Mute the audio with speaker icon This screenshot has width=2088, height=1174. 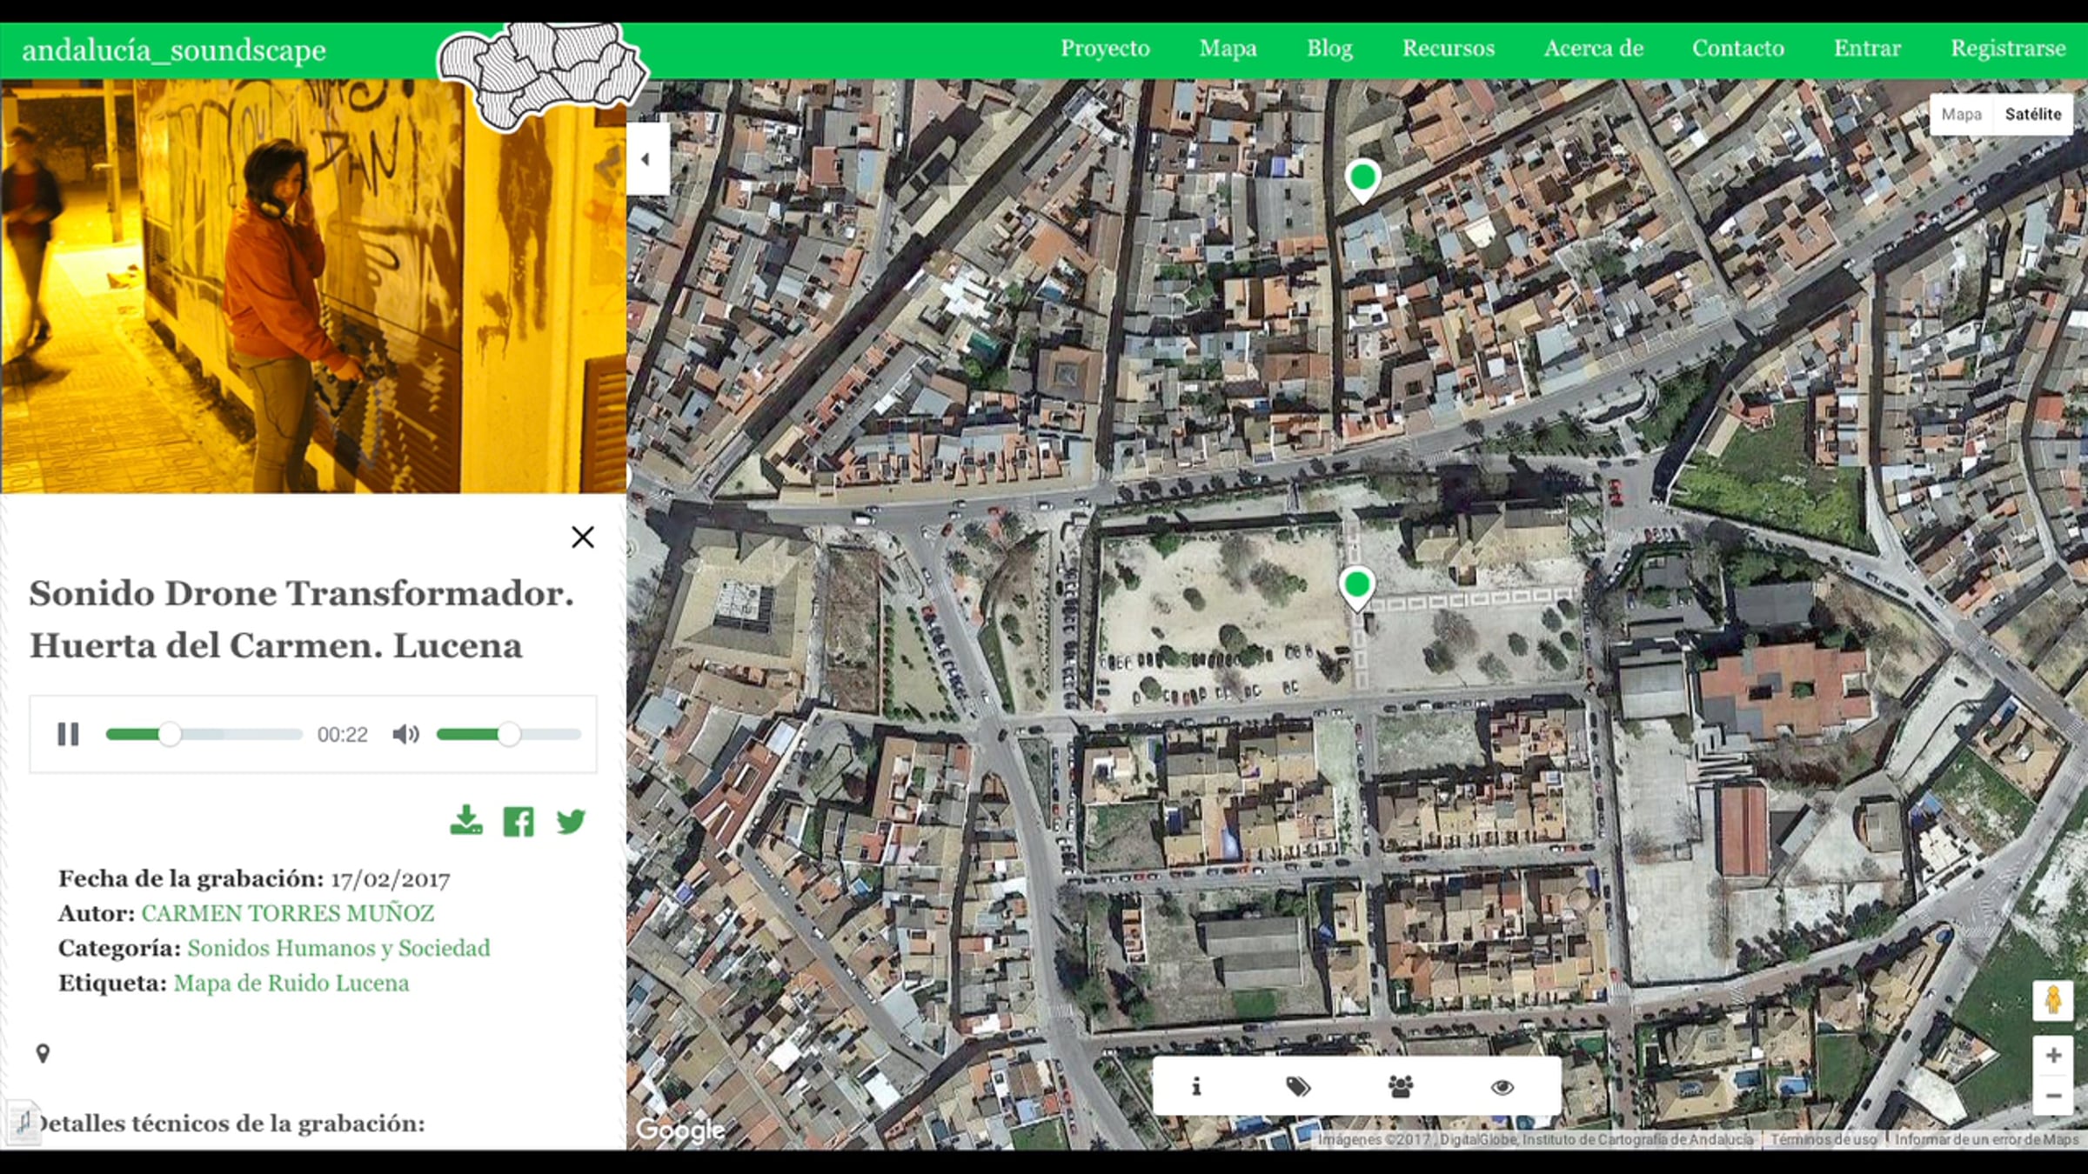(405, 735)
